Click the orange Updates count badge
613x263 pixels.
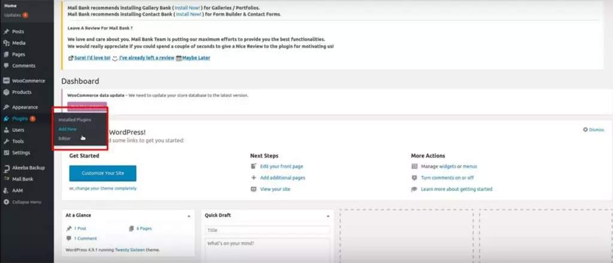(x=25, y=15)
